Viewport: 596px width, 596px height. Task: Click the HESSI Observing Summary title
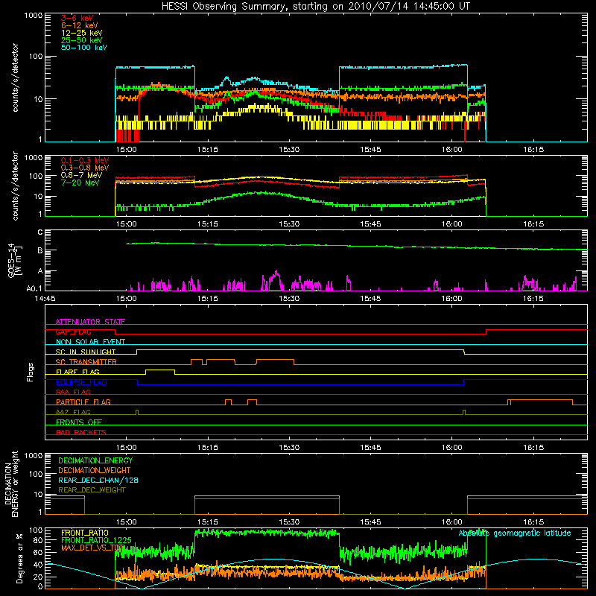pos(315,7)
